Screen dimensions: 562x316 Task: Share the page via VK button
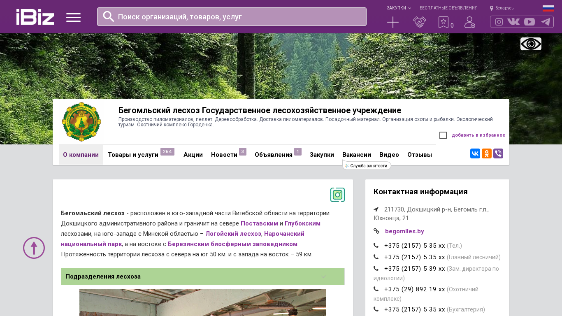pyautogui.click(x=475, y=153)
